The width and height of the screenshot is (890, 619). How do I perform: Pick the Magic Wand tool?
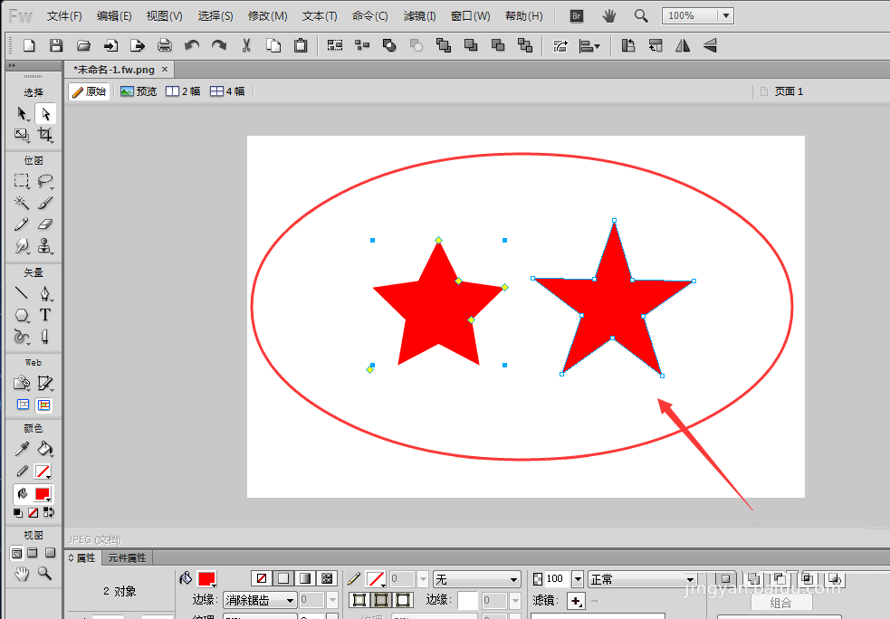[22, 203]
